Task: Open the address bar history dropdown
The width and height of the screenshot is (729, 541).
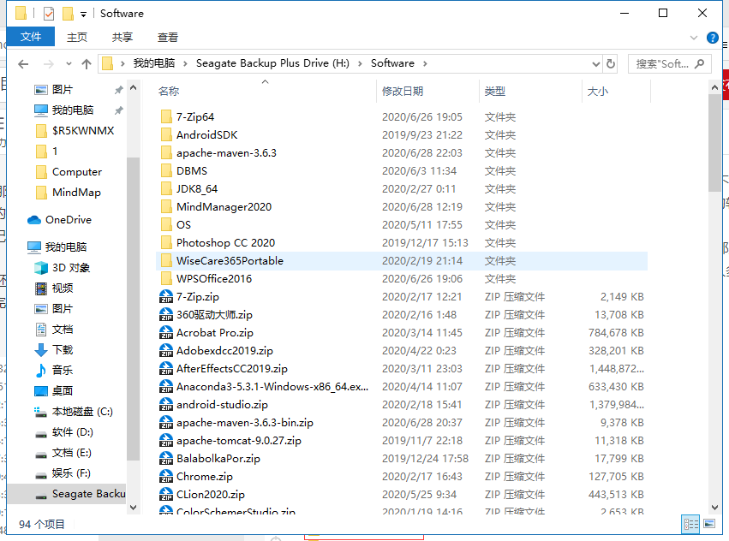Action: 595,63
